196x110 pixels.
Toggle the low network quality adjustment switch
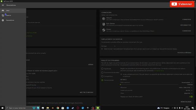point(191,97)
